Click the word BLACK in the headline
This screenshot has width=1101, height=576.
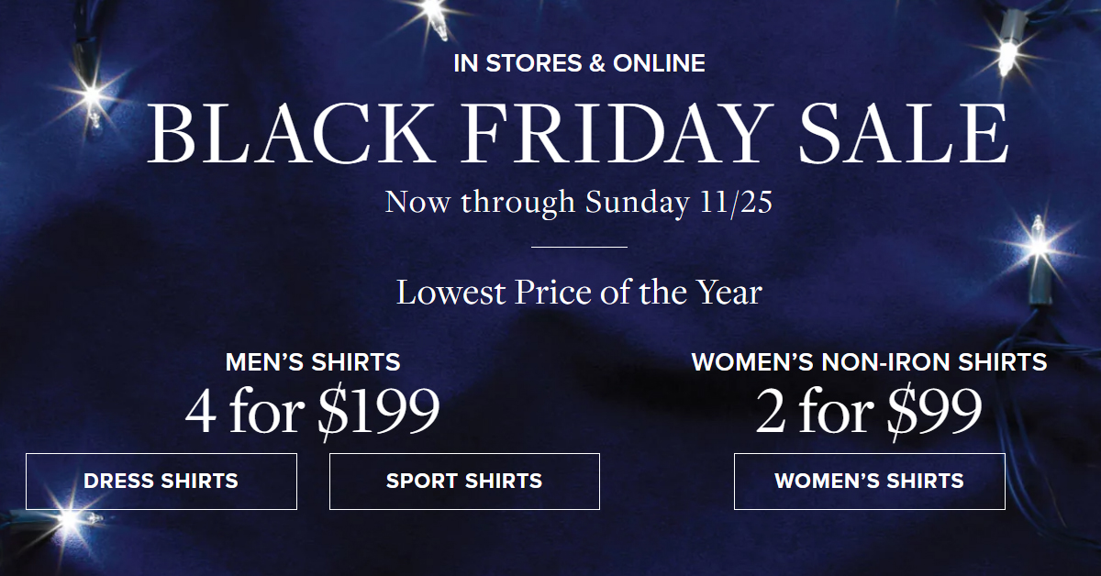point(275,134)
